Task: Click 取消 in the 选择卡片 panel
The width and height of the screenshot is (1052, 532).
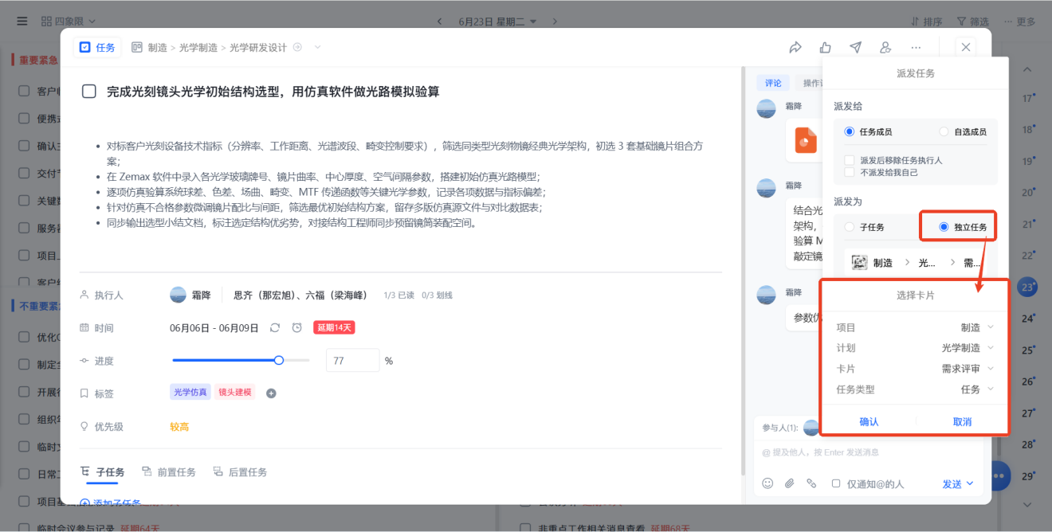Action: [x=962, y=422]
